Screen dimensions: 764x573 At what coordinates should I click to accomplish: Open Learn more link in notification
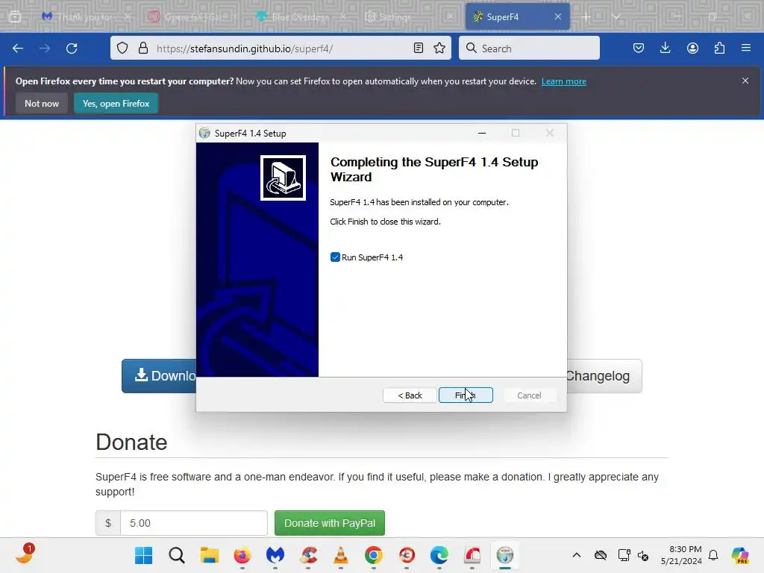564,81
